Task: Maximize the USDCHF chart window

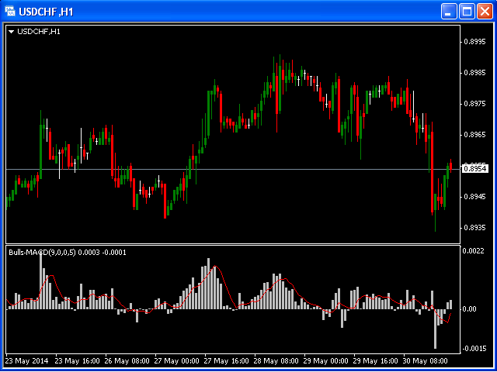Action: click(x=467, y=12)
